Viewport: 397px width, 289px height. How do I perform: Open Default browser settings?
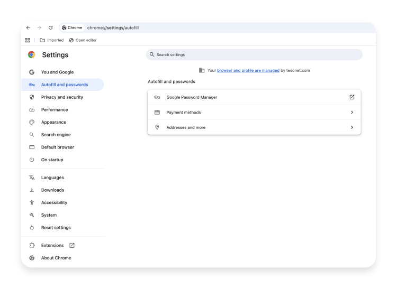point(63,147)
